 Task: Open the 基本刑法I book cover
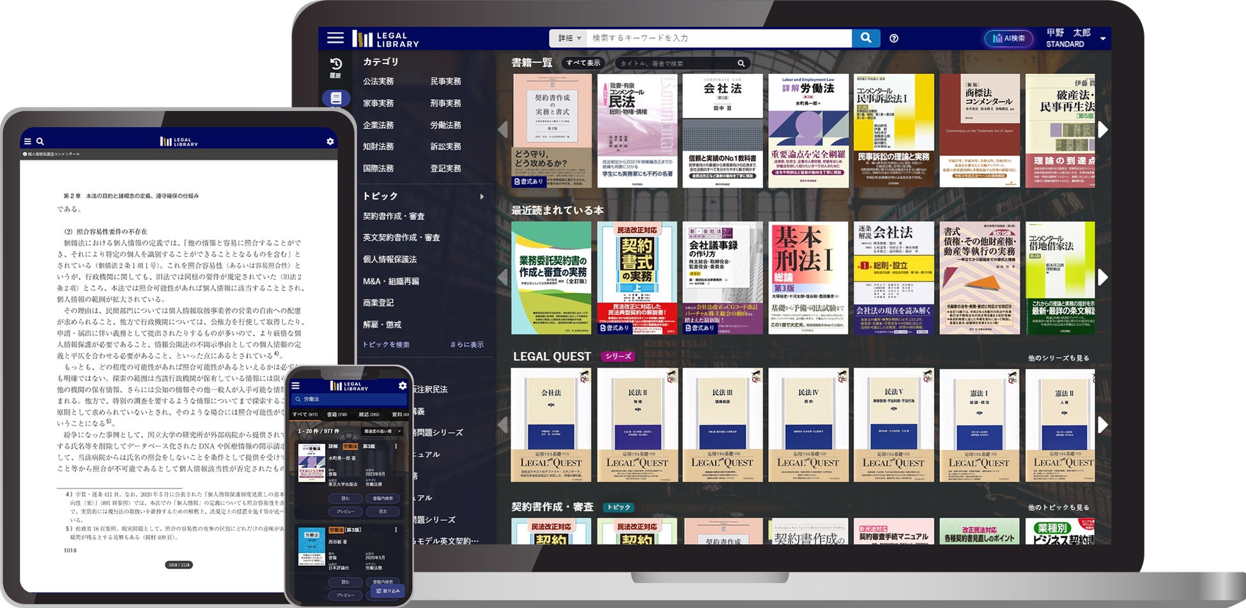pos(808,278)
